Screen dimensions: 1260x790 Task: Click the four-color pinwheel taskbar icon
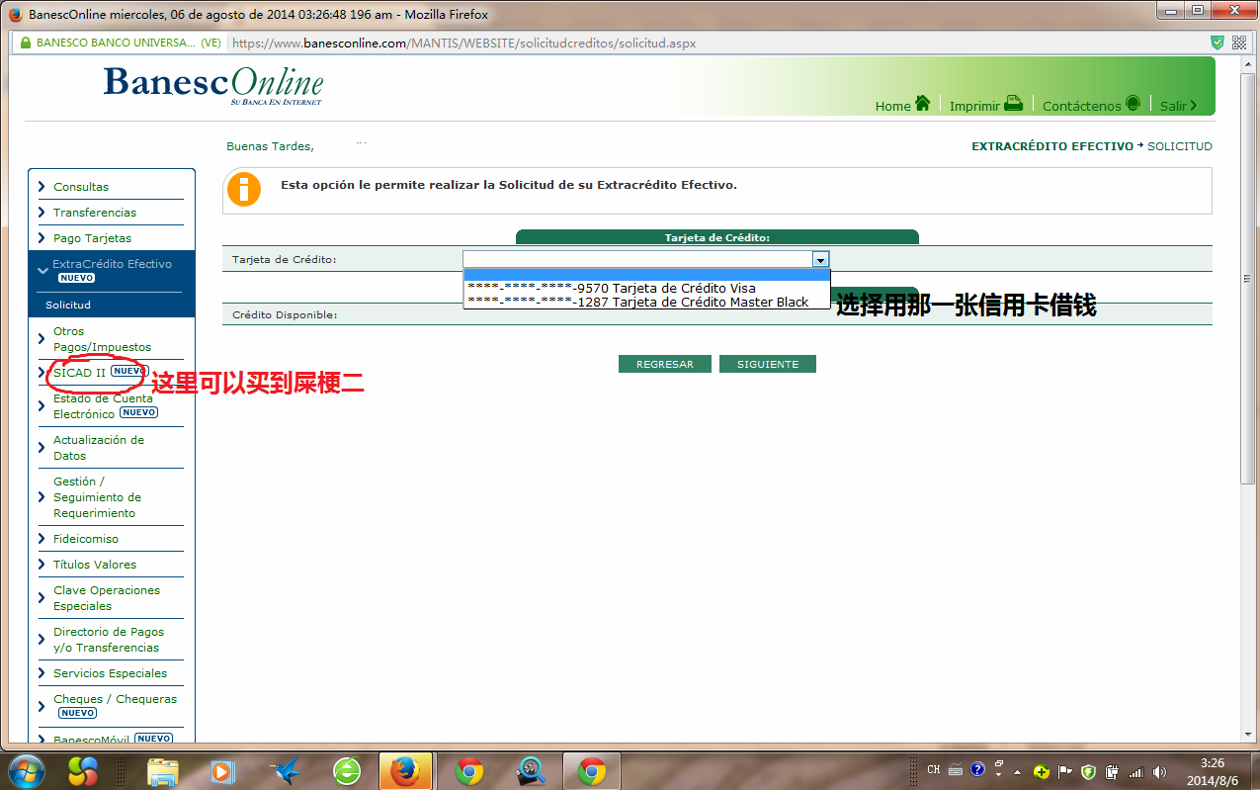point(83,770)
